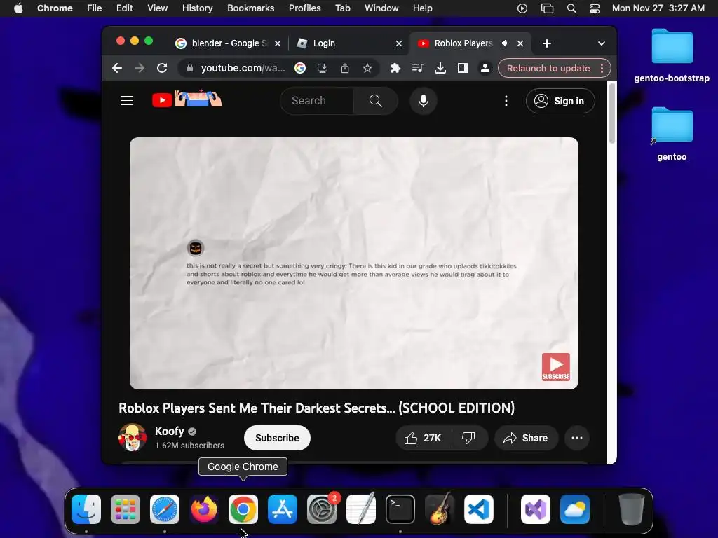Click Relaunch to update button
718x538 pixels.
(548, 68)
